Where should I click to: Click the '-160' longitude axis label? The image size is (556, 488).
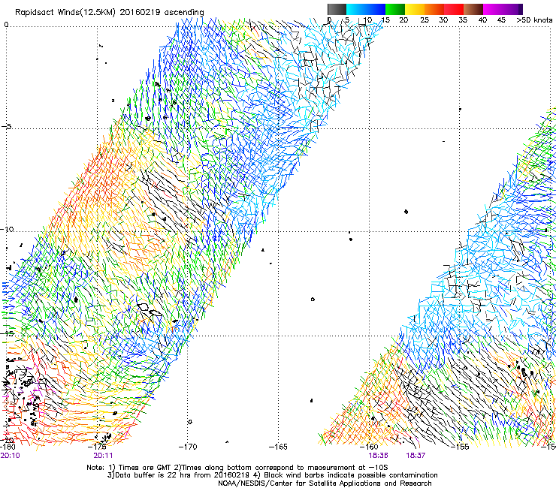(x=369, y=447)
